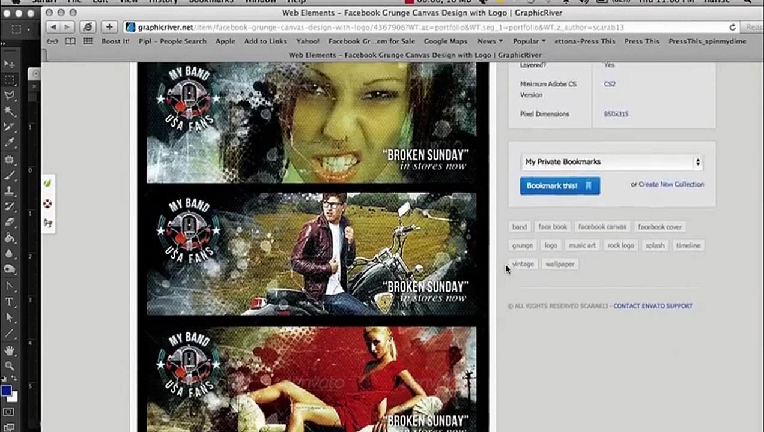The height and width of the screenshot is (432, 764).
Task: Expand the News bookmarks folder
Action: pyautogui.click(x=490, y=41)
